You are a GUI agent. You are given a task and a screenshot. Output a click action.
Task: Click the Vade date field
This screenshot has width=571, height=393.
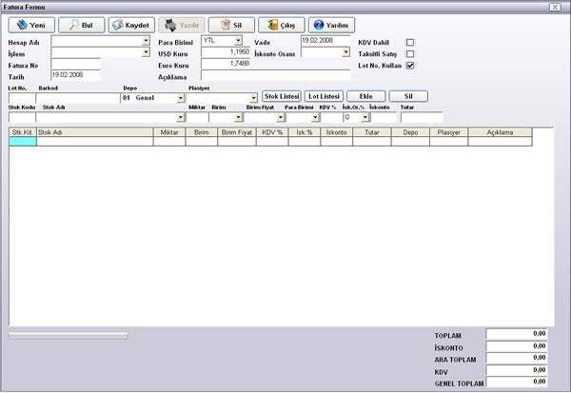coord(325,40)
